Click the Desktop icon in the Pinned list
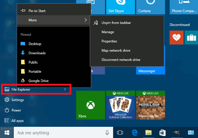This screenshot has width=198, height=138. click(23, 44)
